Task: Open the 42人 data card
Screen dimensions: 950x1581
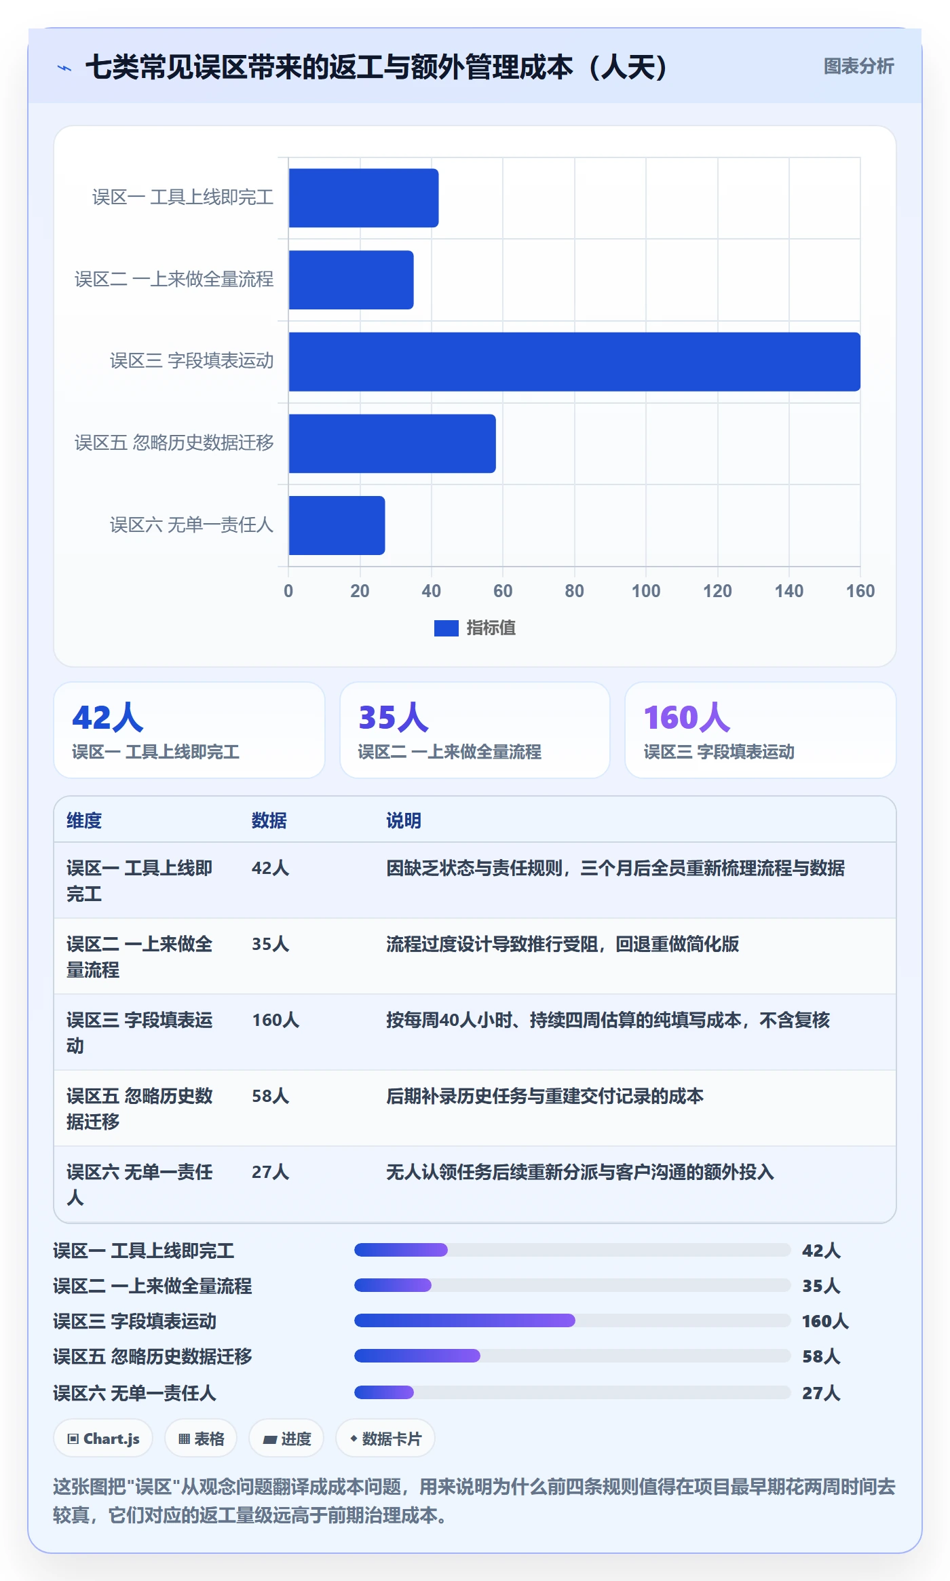Action: tap(189, 730)
